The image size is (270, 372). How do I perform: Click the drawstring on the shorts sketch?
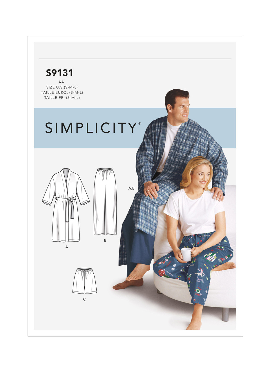(84, 273)
